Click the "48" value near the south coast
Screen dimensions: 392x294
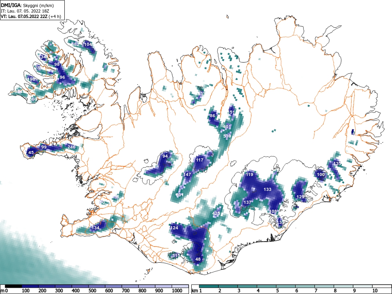(x=198, y=259)
